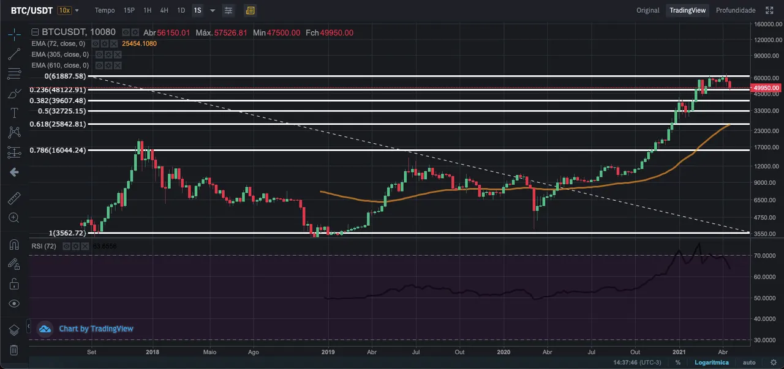This screenshot has height=369, width=784.
Task: Select the zoom in magnifier tool
Action: (x=14, y=218)
